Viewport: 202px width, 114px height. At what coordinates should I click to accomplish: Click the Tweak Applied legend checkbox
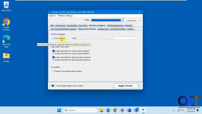[53, 86]
